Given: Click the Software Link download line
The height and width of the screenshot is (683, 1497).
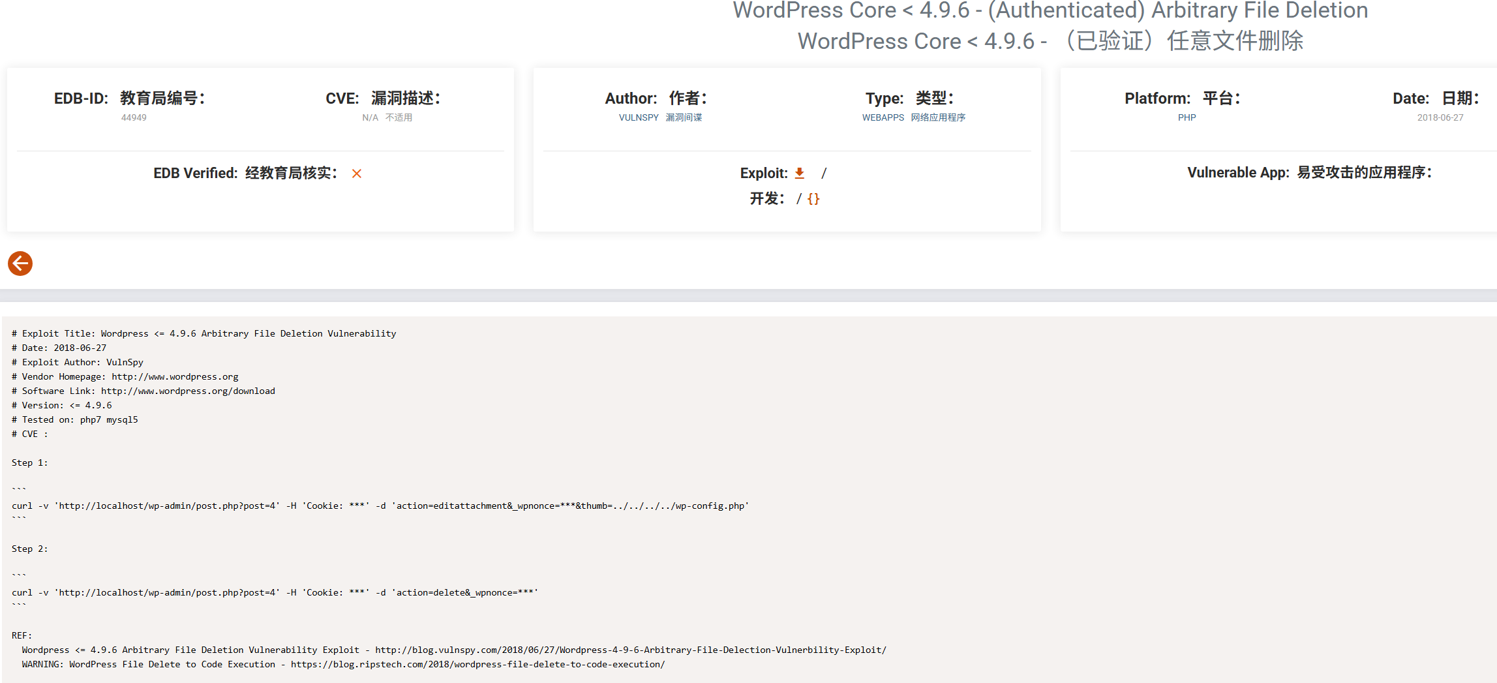Looking at the screenshot, I should [143, 391].
